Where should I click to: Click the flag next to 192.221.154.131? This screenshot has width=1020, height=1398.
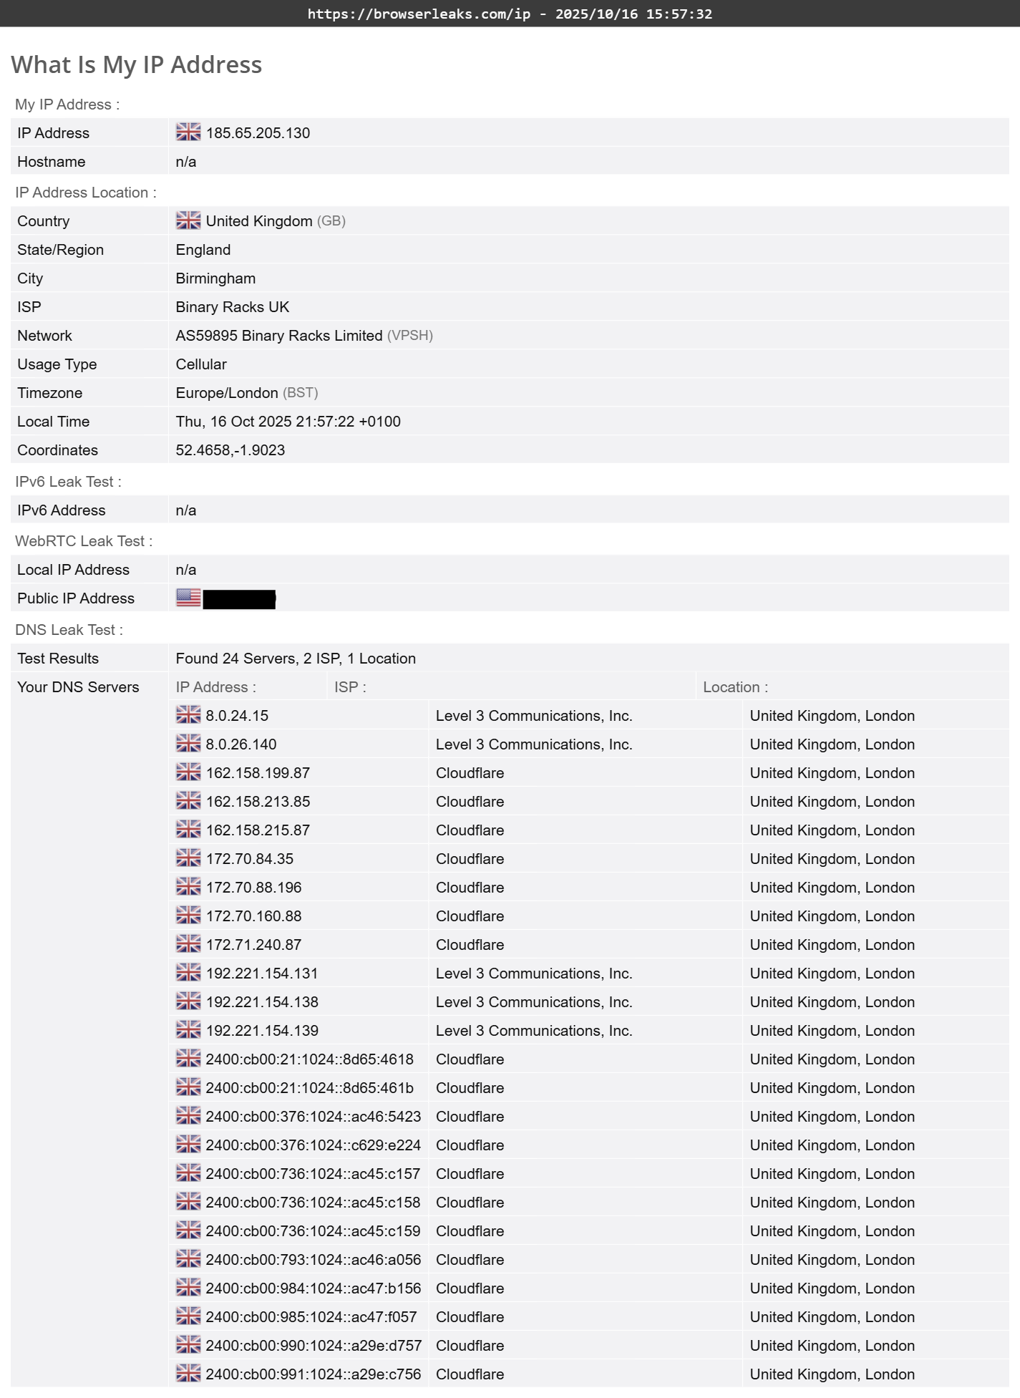(188, 973)
